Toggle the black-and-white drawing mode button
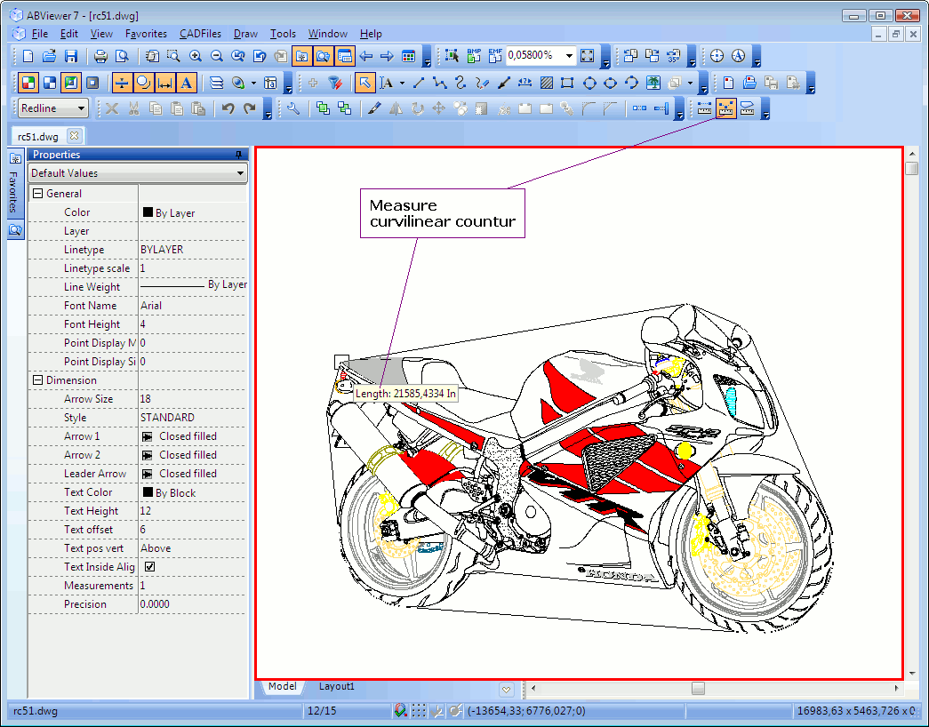This screenshot has width=929, height=727. click(50, 83)
